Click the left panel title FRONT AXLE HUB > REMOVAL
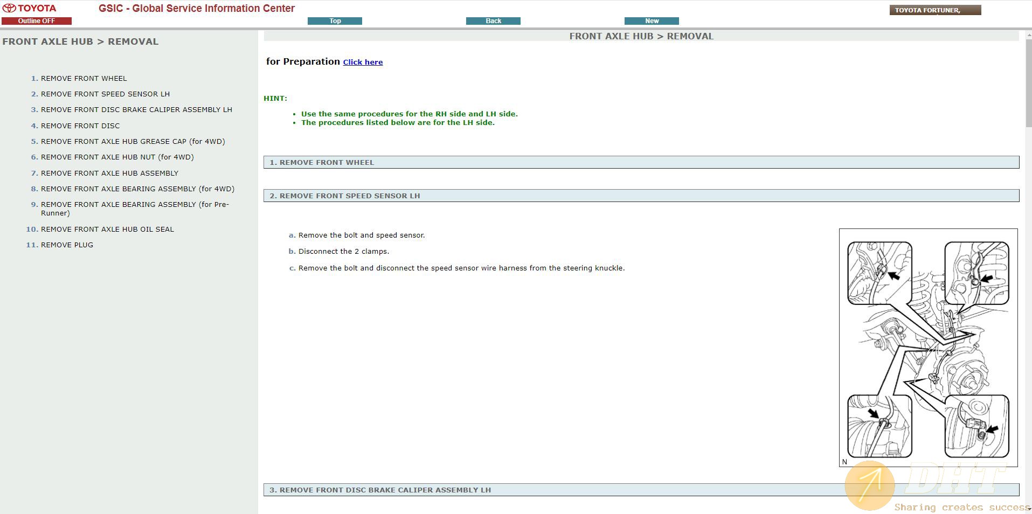Viewport: 1032px width, 514px height. [x=80, y=41]
